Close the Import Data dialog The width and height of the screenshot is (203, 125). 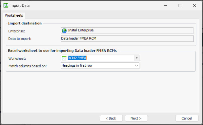click(194, 5)
